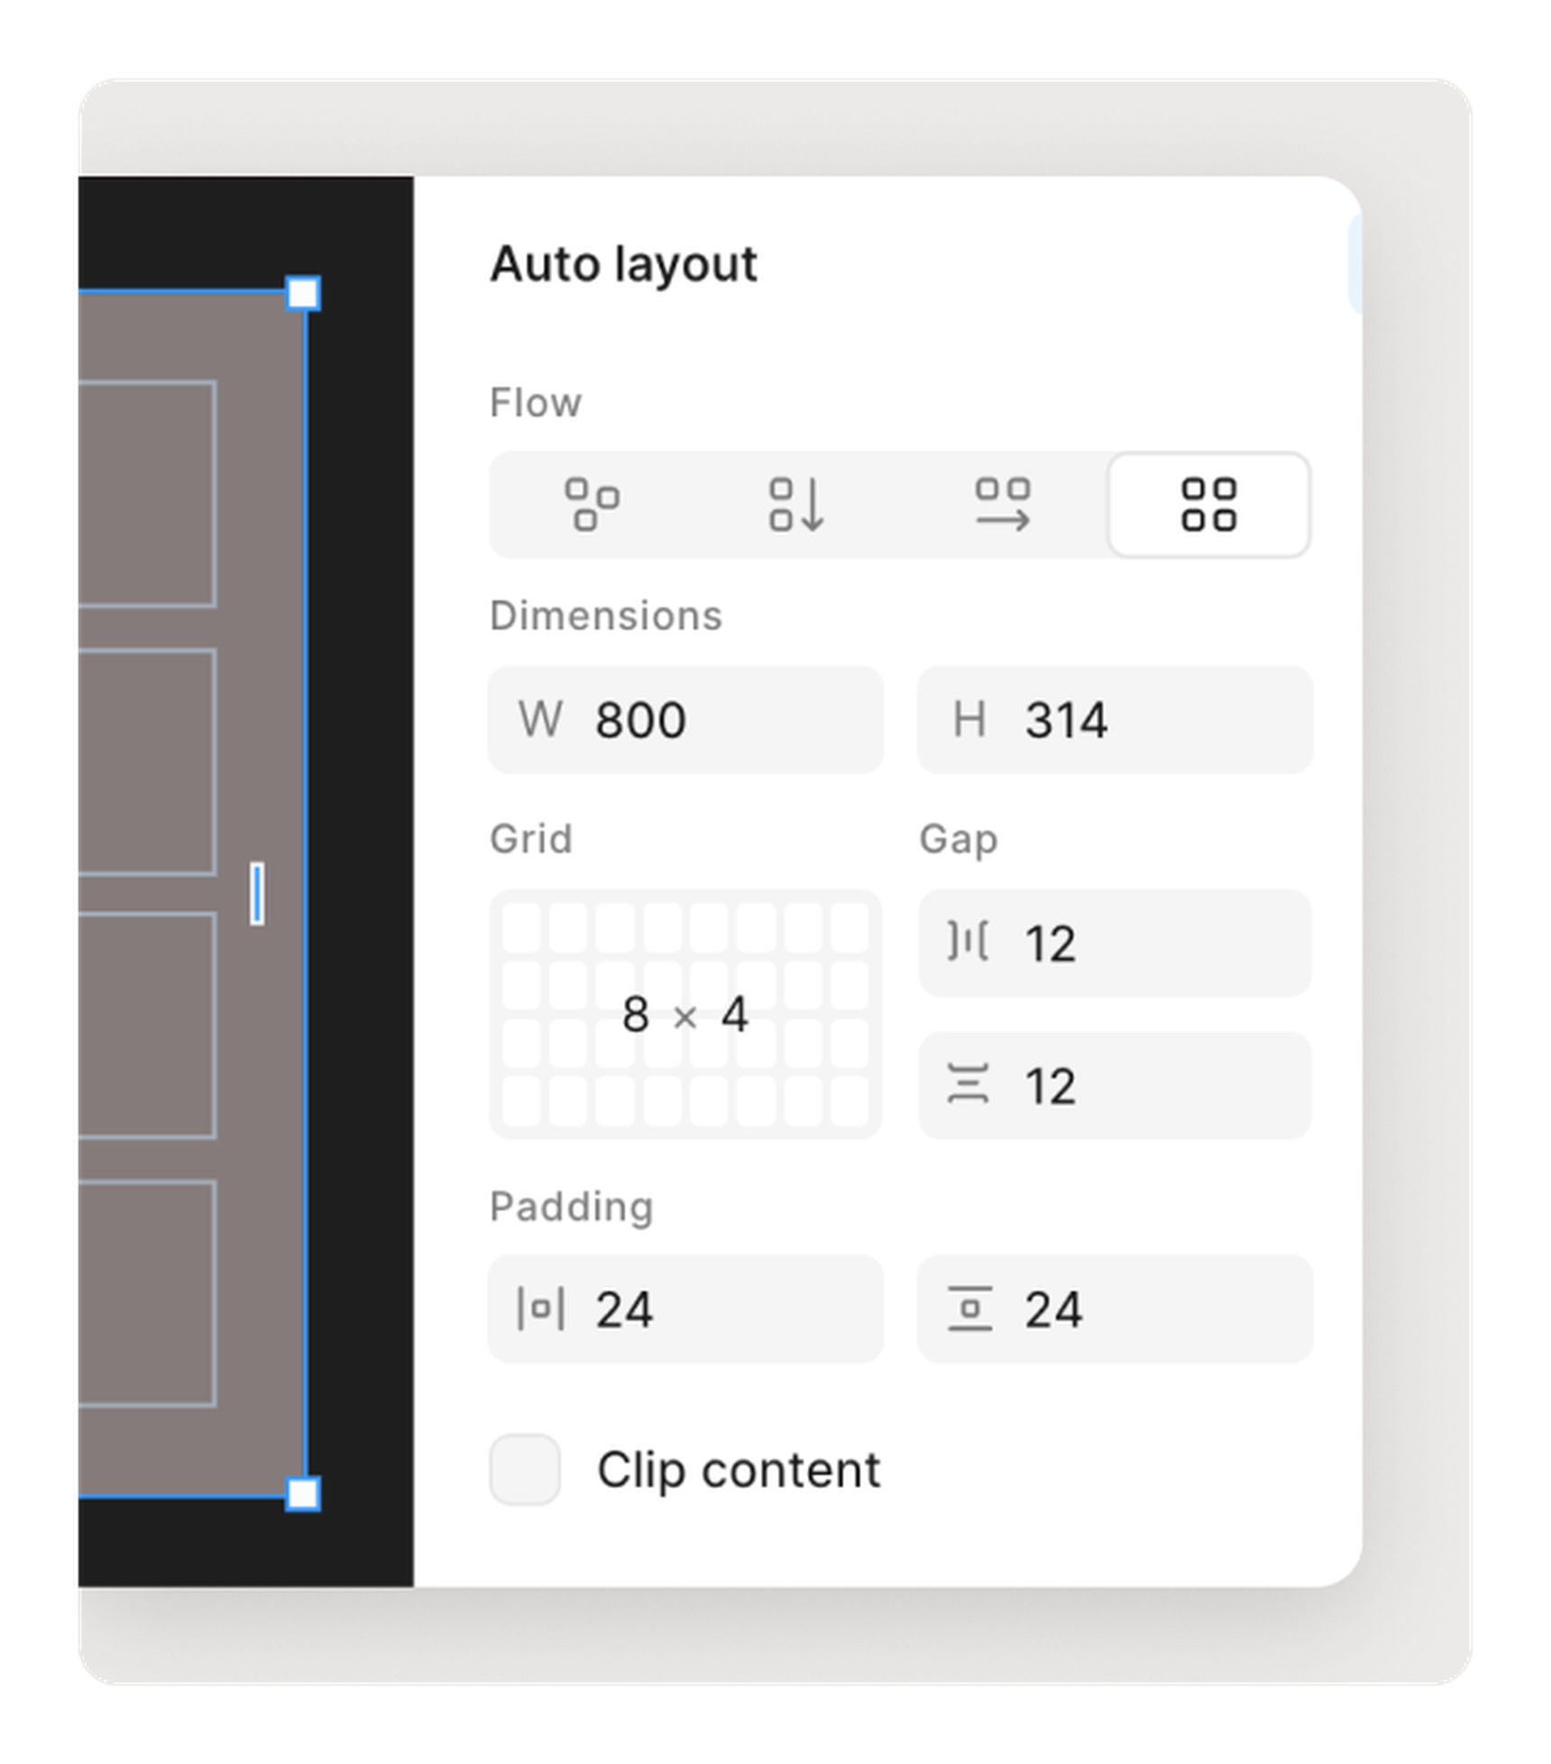Viewport: 1551px width, 1764px height.
Task: Open the 8 x 4 grid size editor
Action: pyautogui.click(x=687, y=1017)
